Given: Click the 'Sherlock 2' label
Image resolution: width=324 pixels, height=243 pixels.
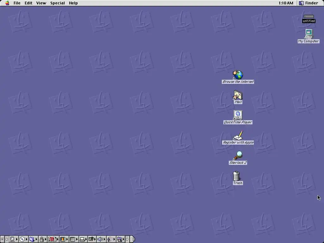Looking at the screenshot, I should (x=238, y=163).
